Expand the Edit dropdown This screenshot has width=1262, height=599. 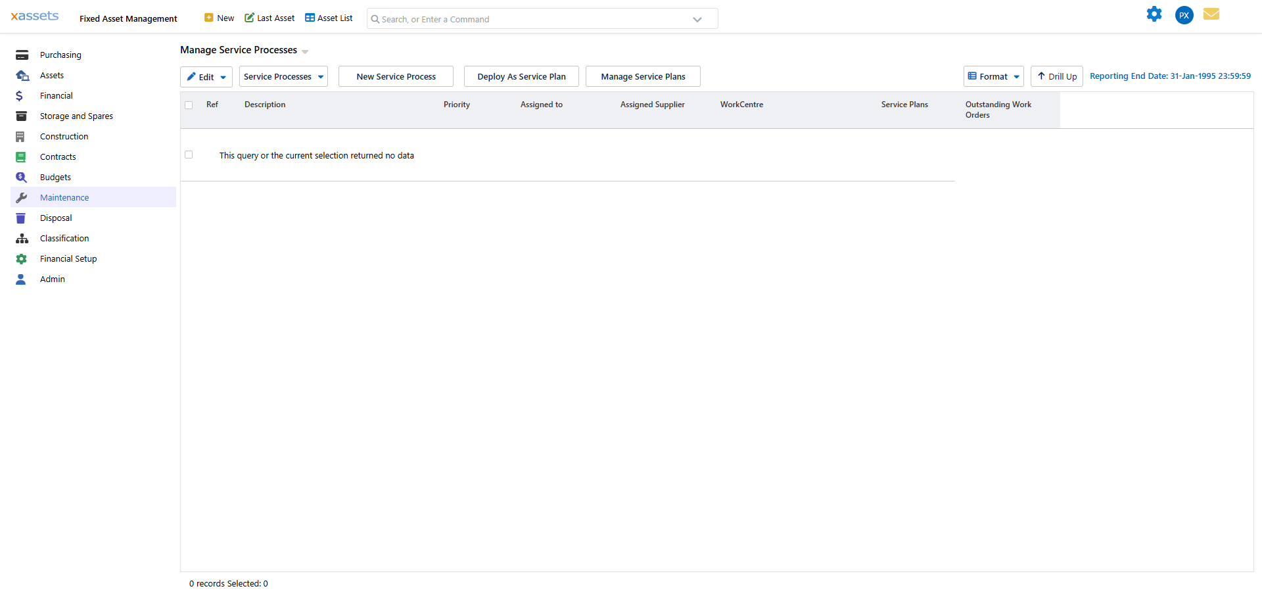pyautogui.click(x=223, y=76)
